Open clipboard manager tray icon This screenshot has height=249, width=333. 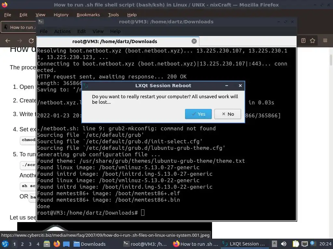click(x=296, y=244)
